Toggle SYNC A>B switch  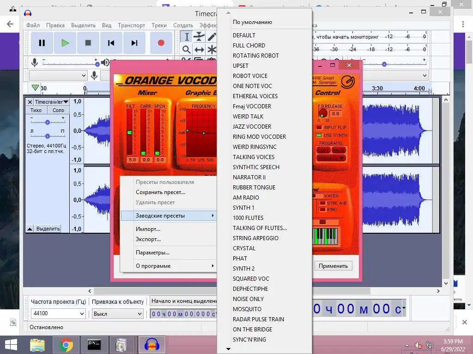pyautogui.click(x=322, y=203)
